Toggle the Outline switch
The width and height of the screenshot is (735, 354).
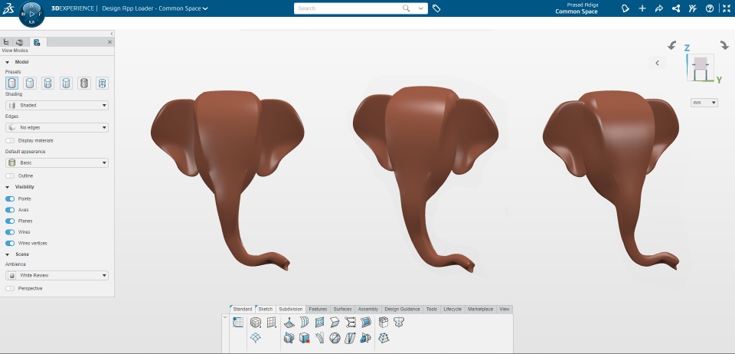click(10, 175)
